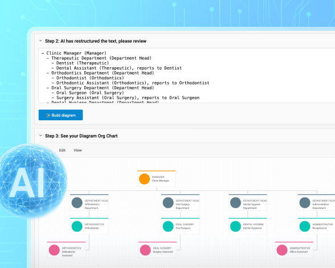Select the pink Office Assistant avatar
Viewport: 335px width, 268px height.
[282, 250]
